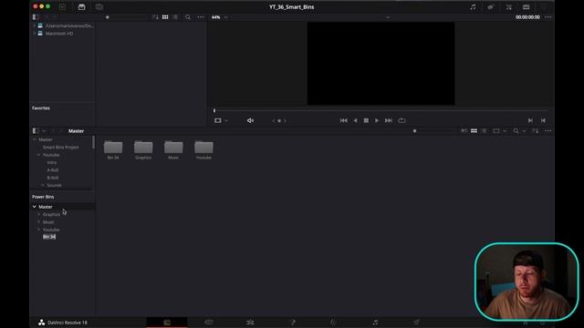Click the Power Bins section header
Image resolution: width=584 pixels, height=328 pixels.
[x=43, y=197]
